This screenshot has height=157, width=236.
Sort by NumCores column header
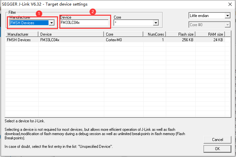(155, 34)
